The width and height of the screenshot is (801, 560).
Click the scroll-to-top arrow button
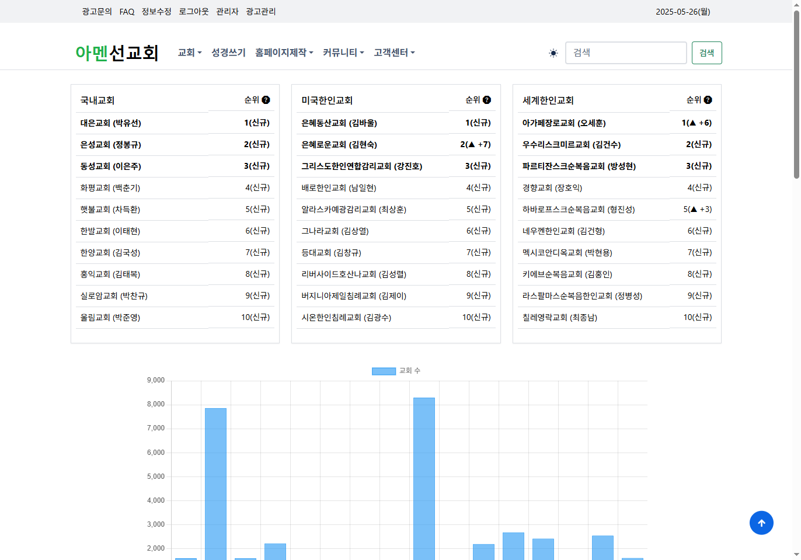point(761,523)
